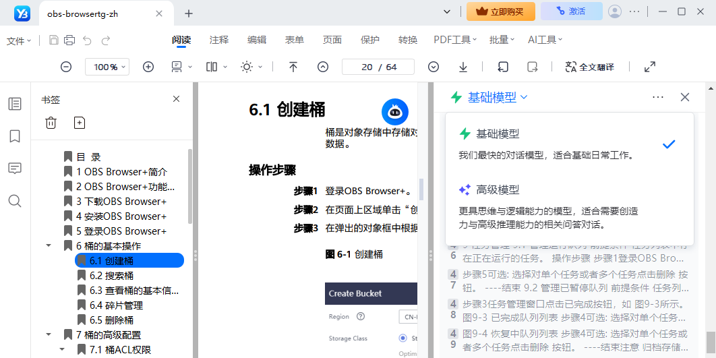The height and width of the screenshot is (358, 716).
Task: Click the two-page view layout icon
Action: pyautogui.click(x=212, y=67)
